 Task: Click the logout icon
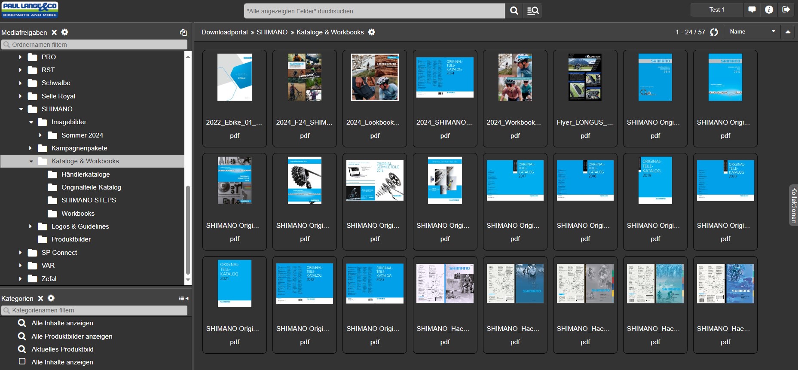[x=786, y=9]
